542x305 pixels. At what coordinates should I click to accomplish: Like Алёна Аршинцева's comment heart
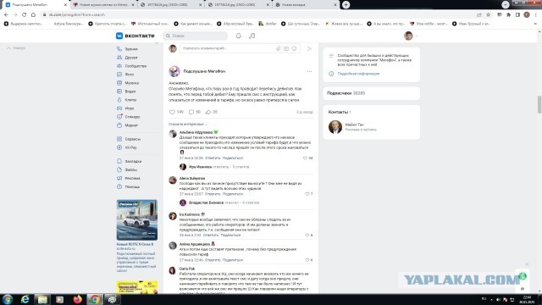308,260
